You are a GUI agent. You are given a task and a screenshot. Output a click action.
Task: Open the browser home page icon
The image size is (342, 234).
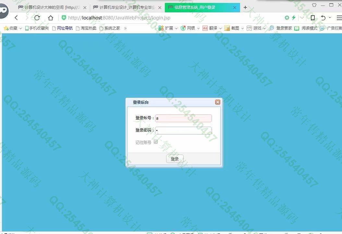tap(50, 18)
